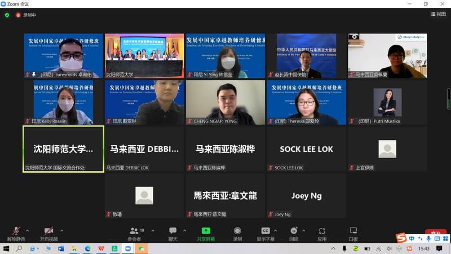451x254 pixels.
Task: Open the Chat panel
Action: [x=173, y=231]
